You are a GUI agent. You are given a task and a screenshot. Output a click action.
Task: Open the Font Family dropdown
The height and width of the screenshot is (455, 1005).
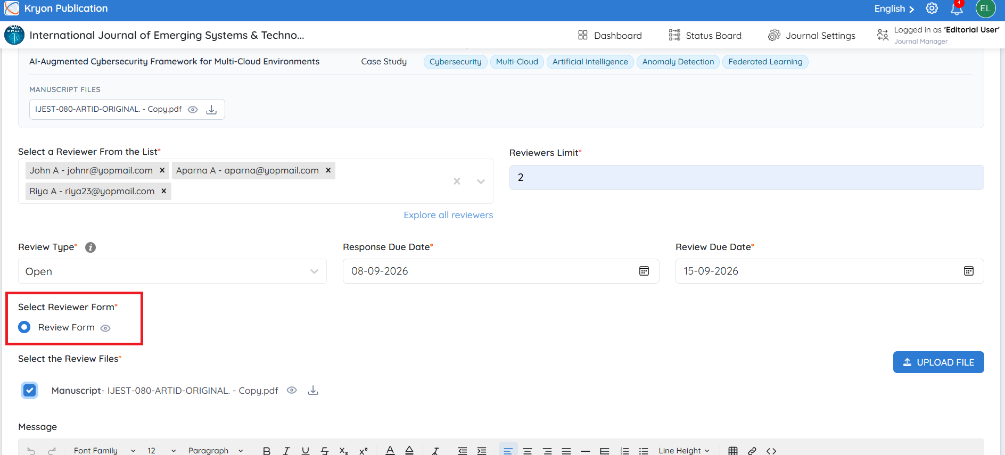coord(104,450)
